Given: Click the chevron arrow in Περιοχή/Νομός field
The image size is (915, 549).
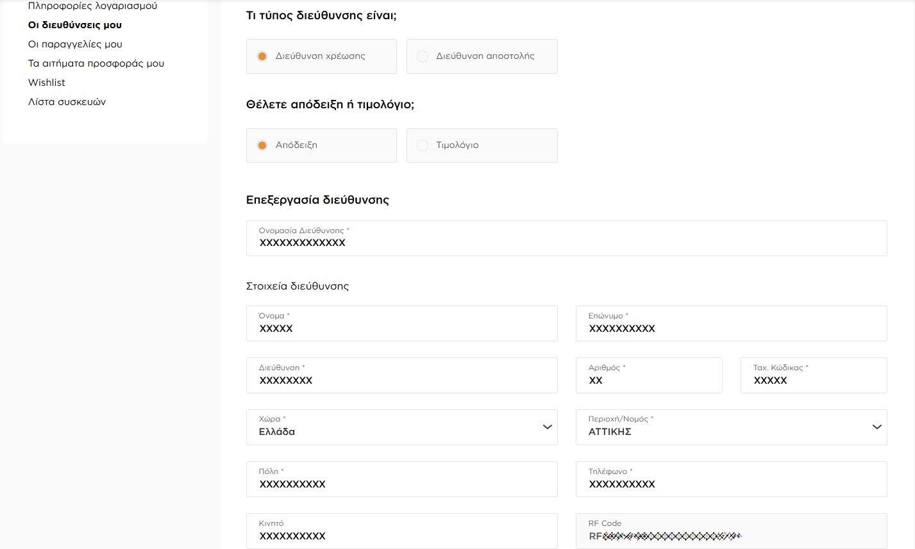Looking at the screenshot, I should [877, 427].
